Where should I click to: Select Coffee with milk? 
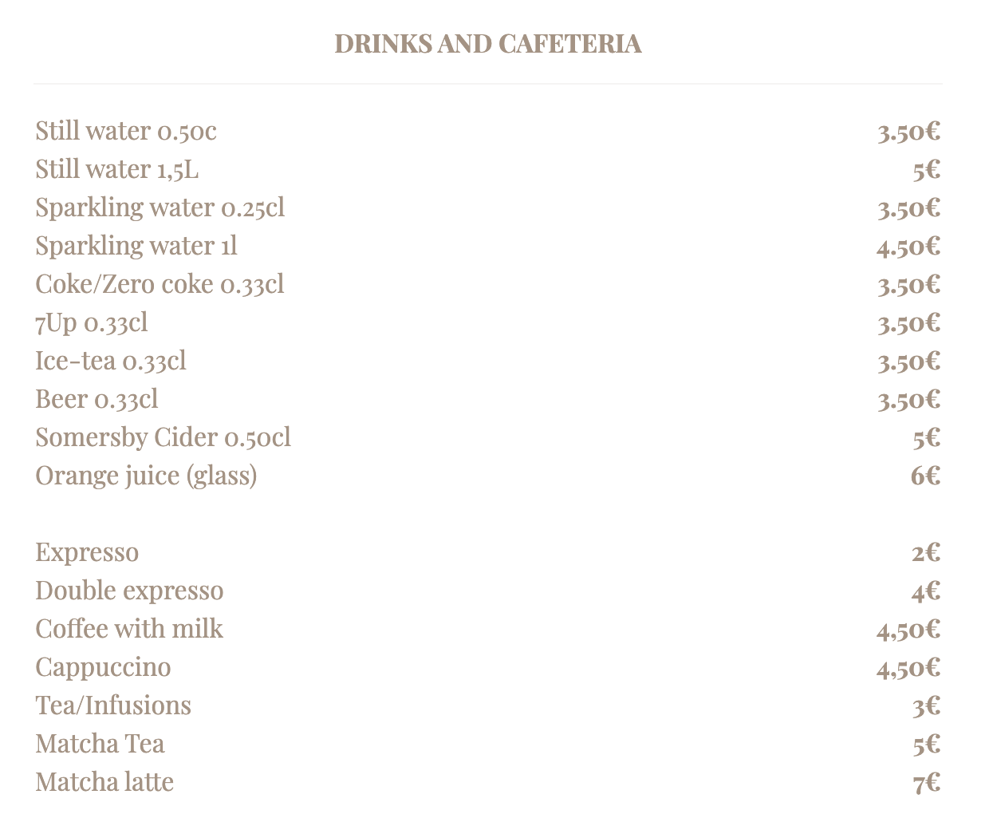coord(129,629)
